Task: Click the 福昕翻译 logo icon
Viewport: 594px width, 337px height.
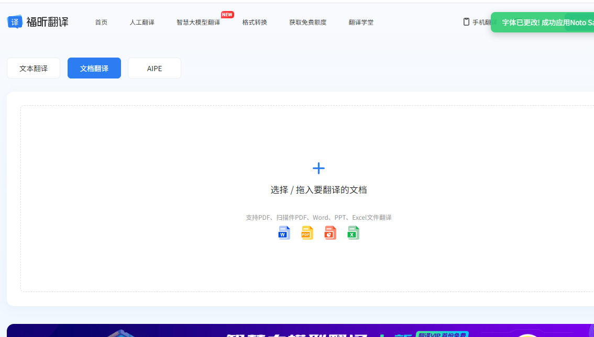Action: point(15,21)
